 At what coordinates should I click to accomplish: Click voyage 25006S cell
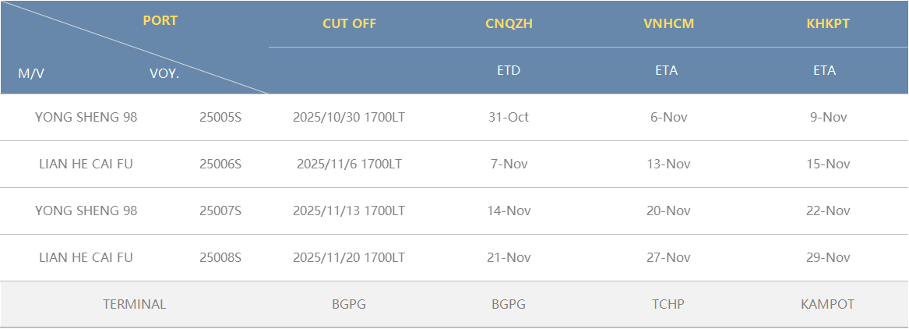coord(220,164)
